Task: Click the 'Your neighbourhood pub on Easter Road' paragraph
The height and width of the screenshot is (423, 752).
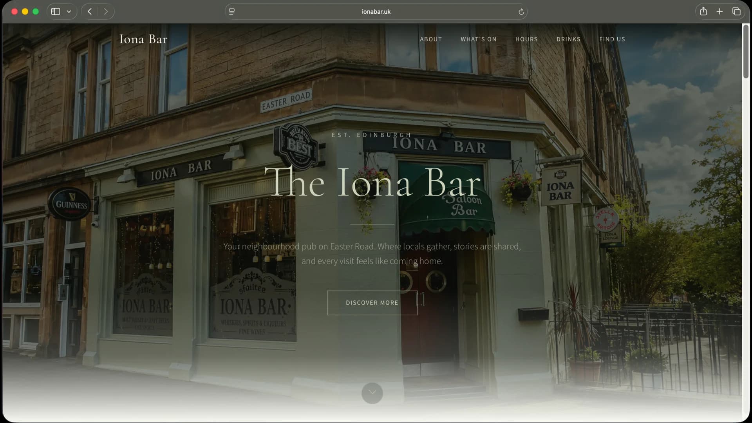Action: tap(372, 253)
